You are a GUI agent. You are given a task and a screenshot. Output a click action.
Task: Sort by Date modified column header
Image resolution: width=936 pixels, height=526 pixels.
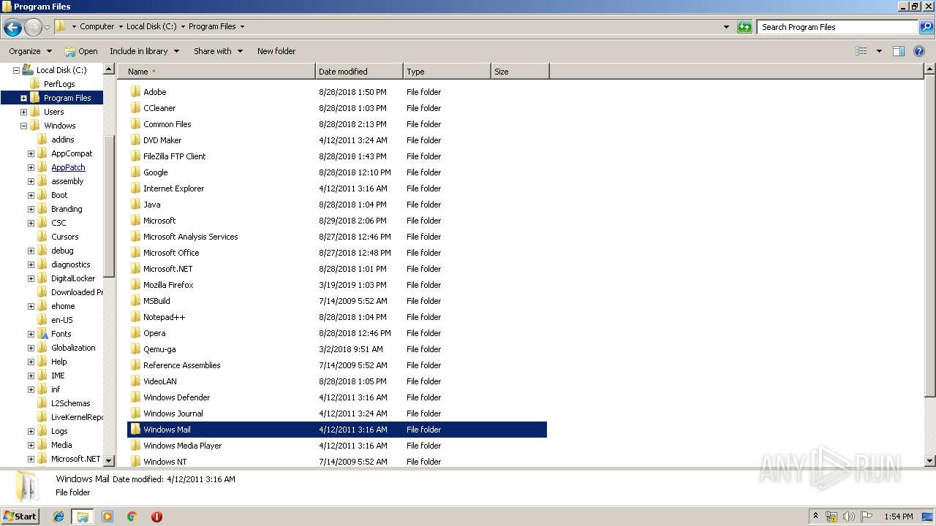(x=359, y=72)
